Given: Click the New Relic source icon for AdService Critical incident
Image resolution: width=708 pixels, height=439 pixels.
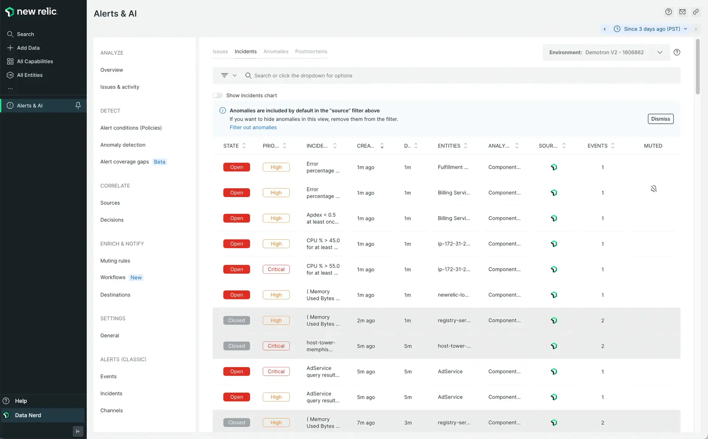Looking at the screenshot, I should pos(553,372).
